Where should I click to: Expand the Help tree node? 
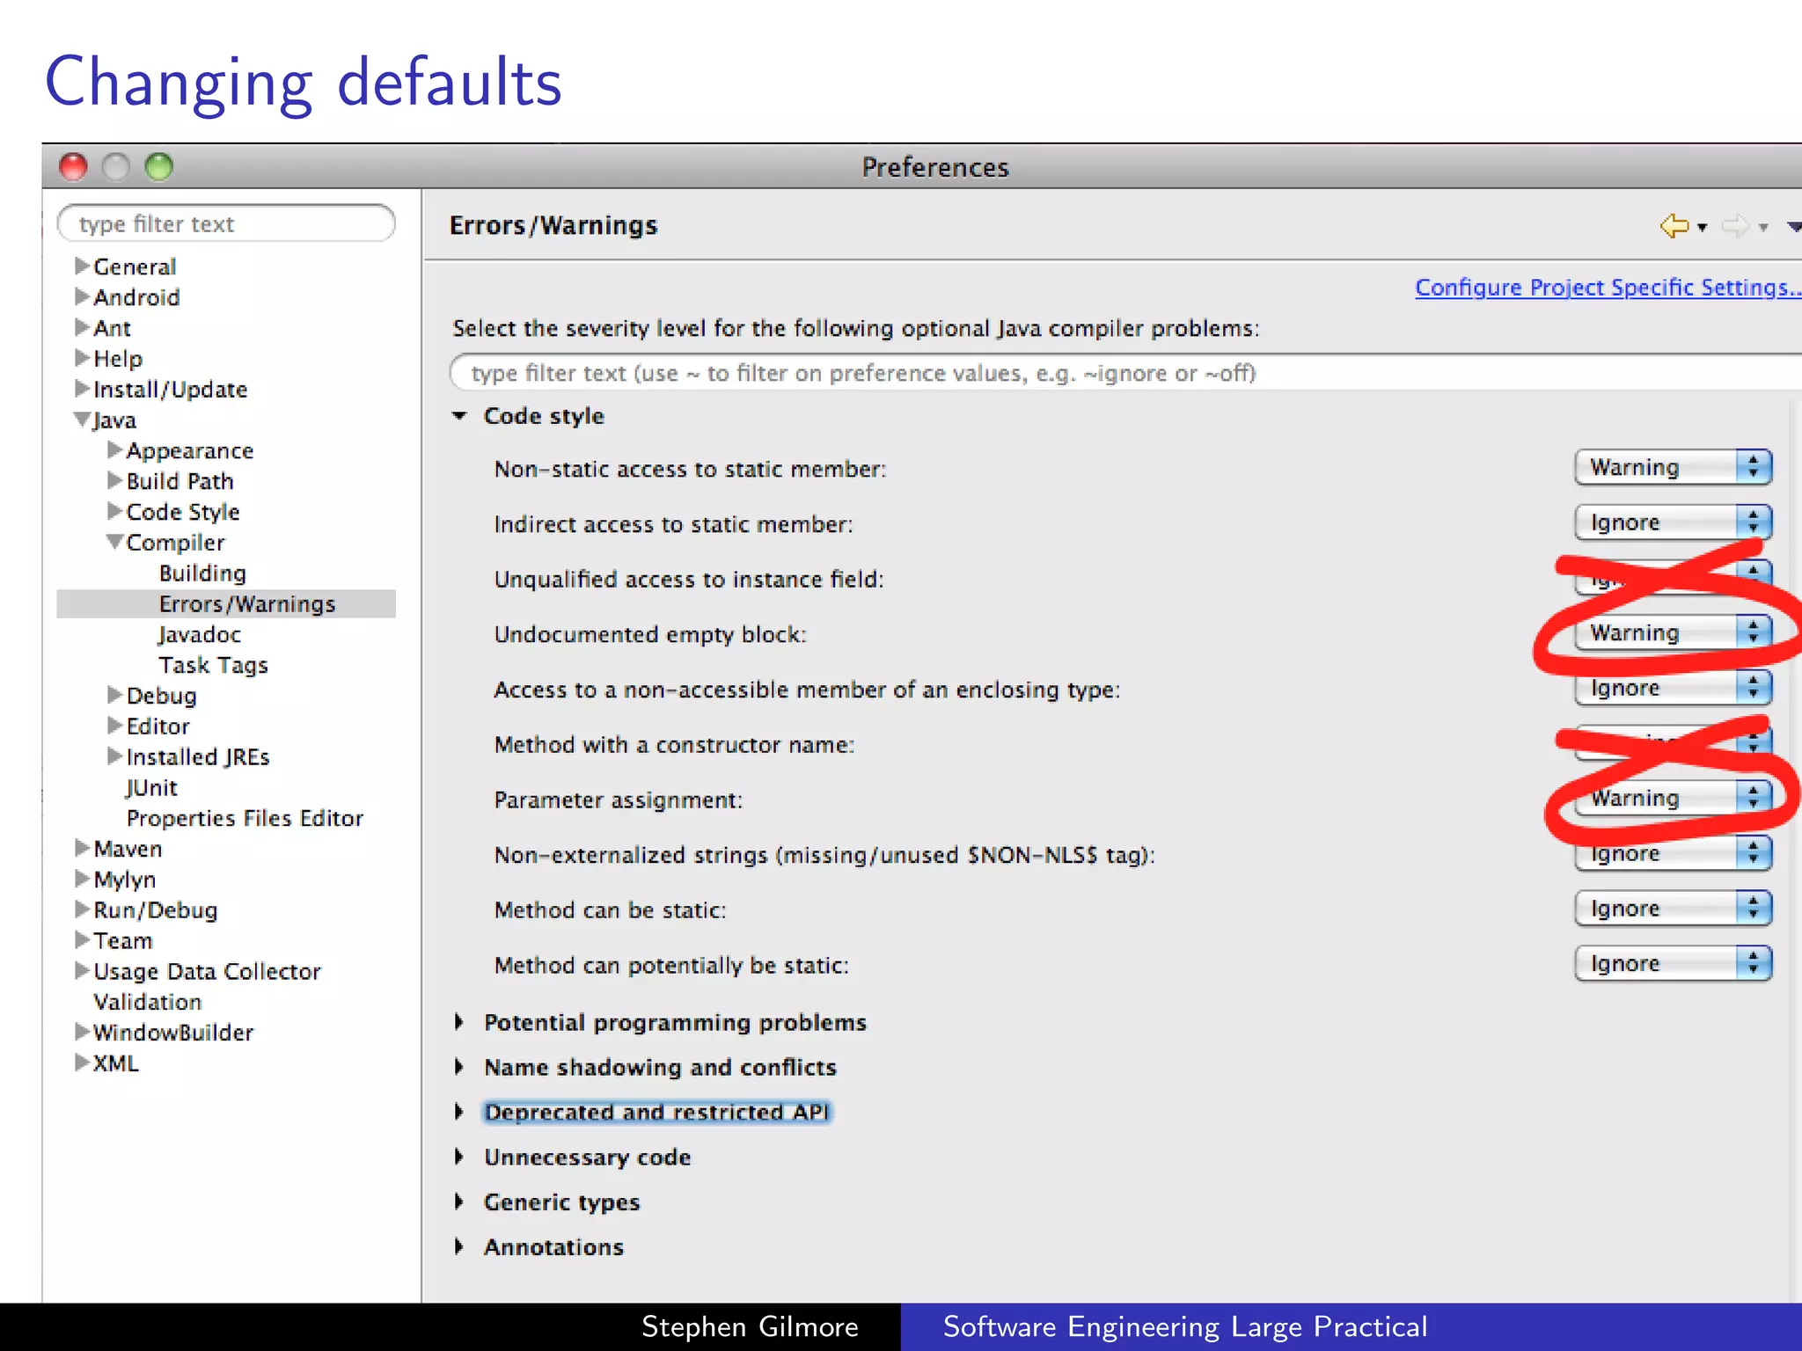coord(83,358)
